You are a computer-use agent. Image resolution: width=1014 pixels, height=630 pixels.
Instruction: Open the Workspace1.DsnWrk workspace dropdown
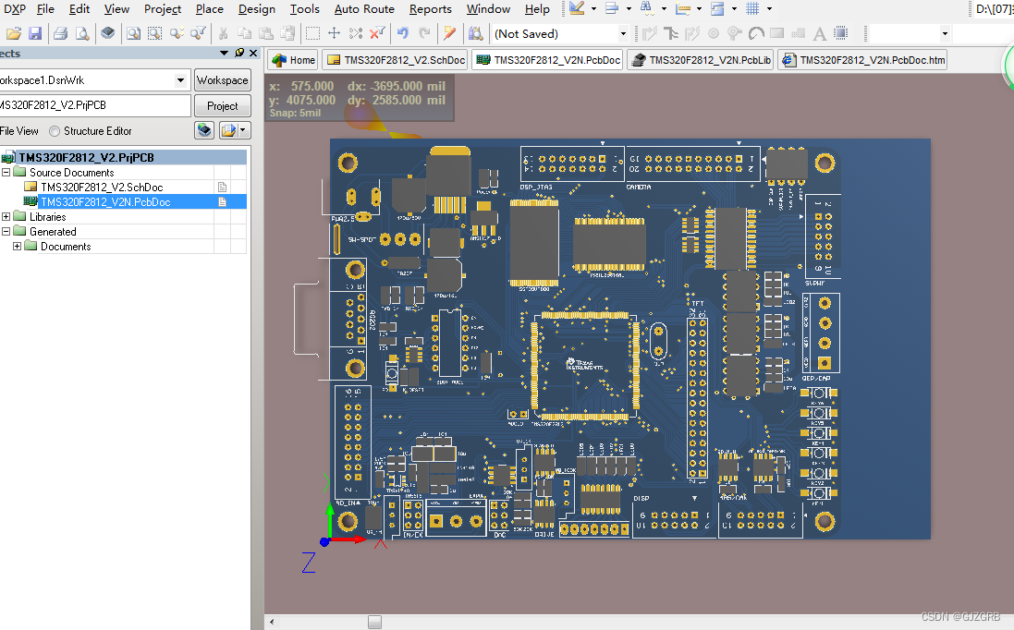pyautogui.click(x=180, y=80)
